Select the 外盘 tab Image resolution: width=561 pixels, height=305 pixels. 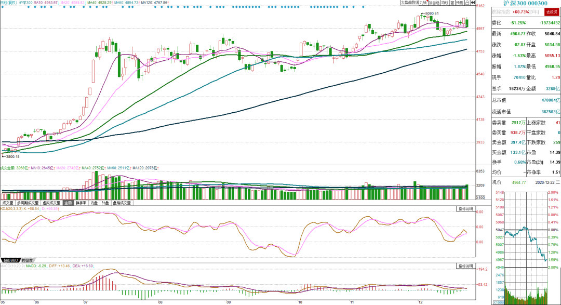tap(105, 203)
